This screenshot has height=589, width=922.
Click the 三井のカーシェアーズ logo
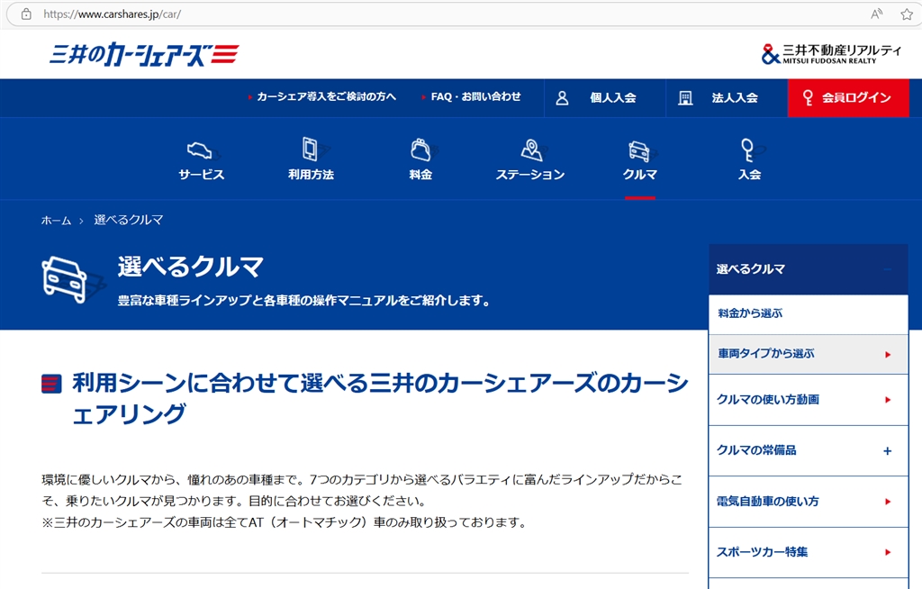[144, 55]
